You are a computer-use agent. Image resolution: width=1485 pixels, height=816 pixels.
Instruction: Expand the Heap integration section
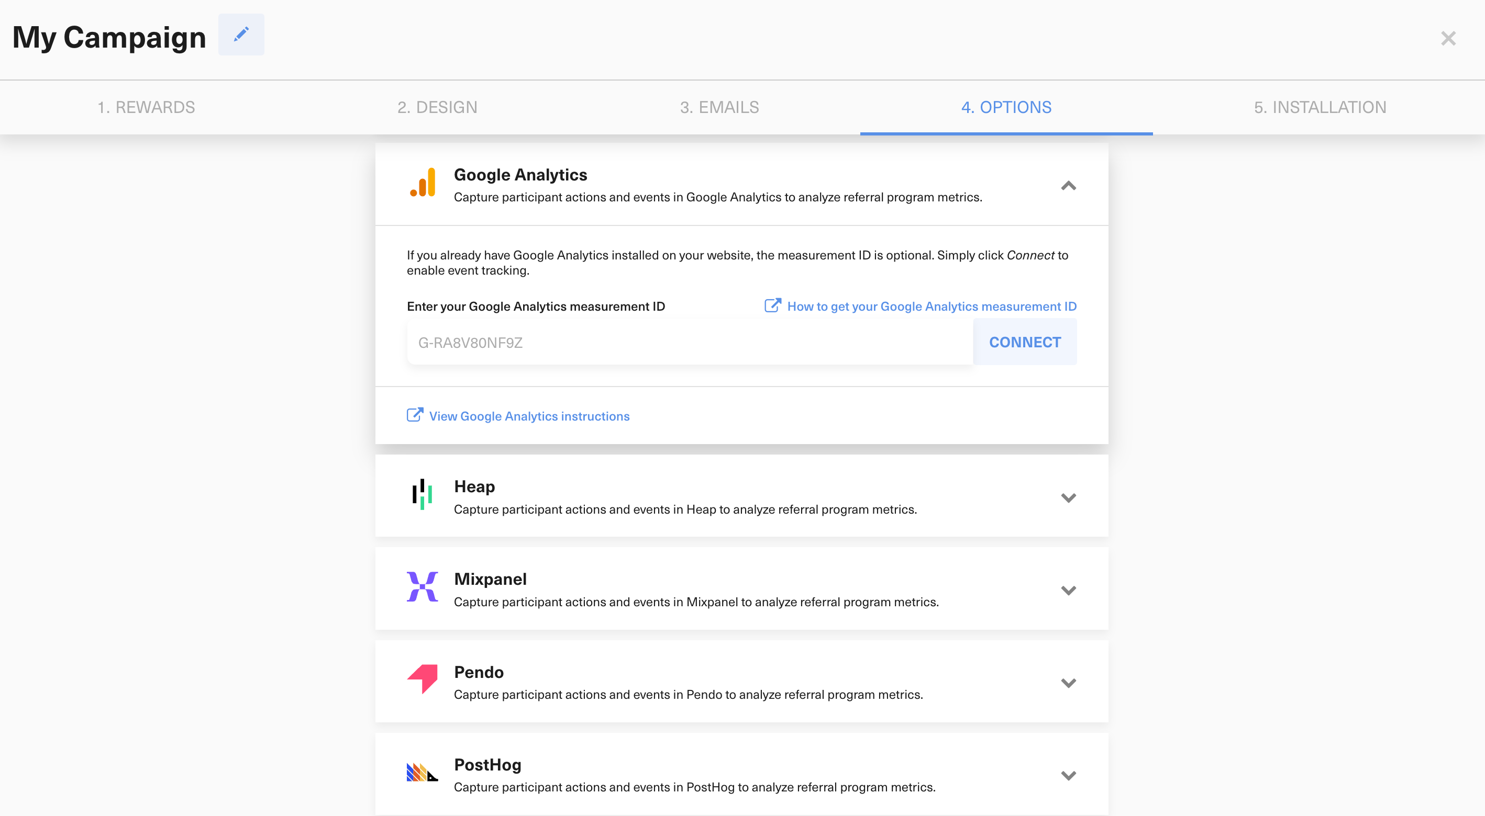click(x=1068, y=497)
